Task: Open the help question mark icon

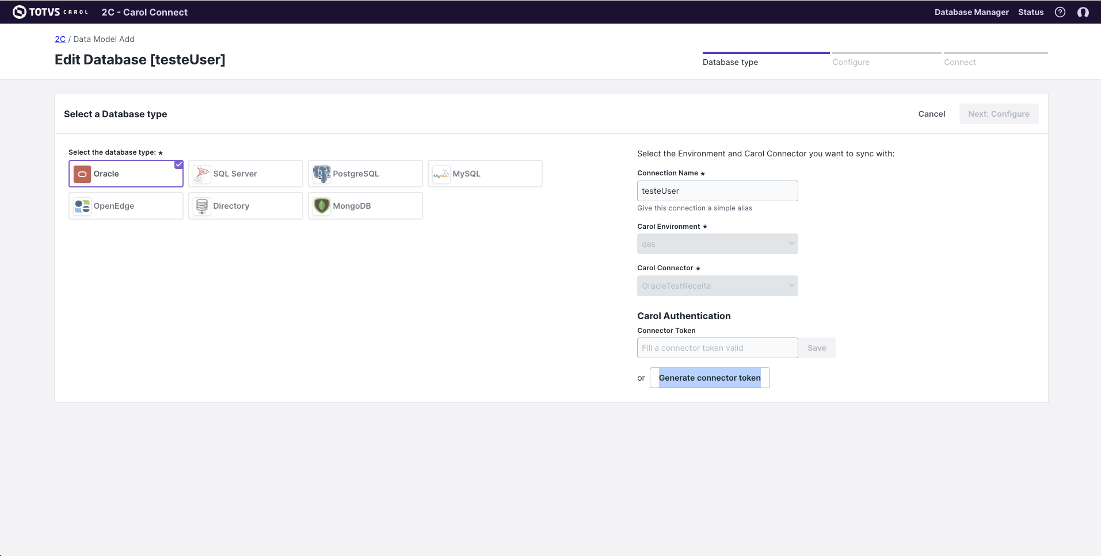Action: [x=1060, y=12]
